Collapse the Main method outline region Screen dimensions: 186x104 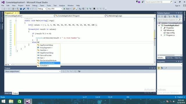point(16,21)
